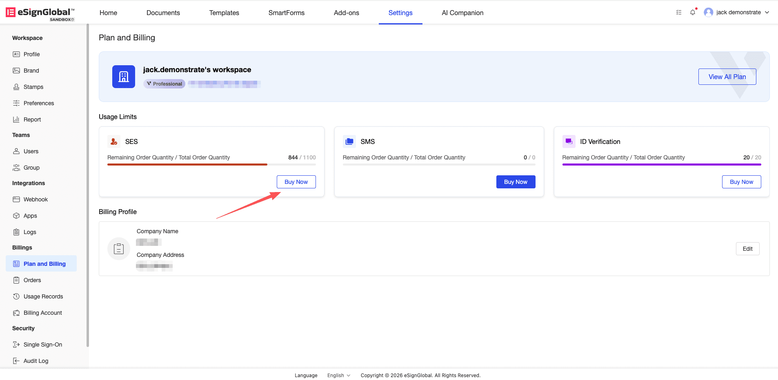778x380 pixels.
Task: Click the Professional plan badge
Action: coord(164,84)
